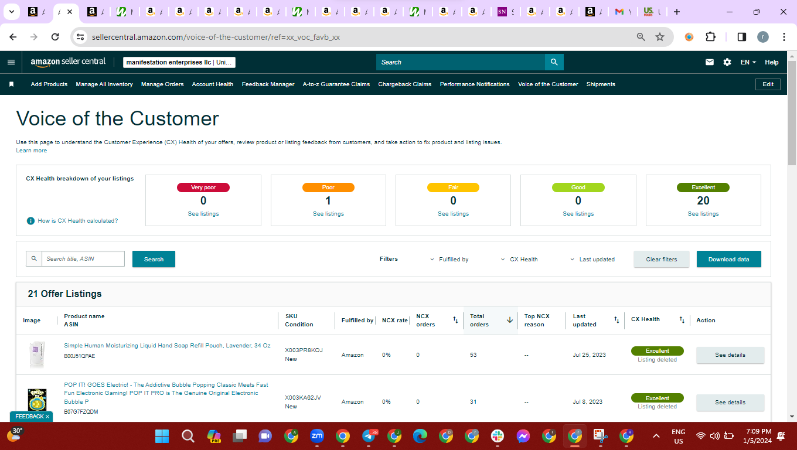Open Feedback Manager

point(268,84)
